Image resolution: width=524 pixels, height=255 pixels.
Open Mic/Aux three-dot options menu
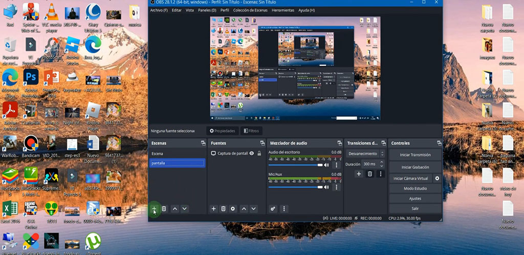point(336,187)
